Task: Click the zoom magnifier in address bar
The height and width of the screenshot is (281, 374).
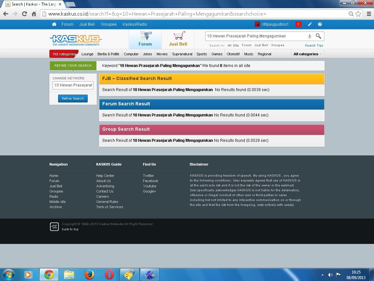Action: [351, 14]
